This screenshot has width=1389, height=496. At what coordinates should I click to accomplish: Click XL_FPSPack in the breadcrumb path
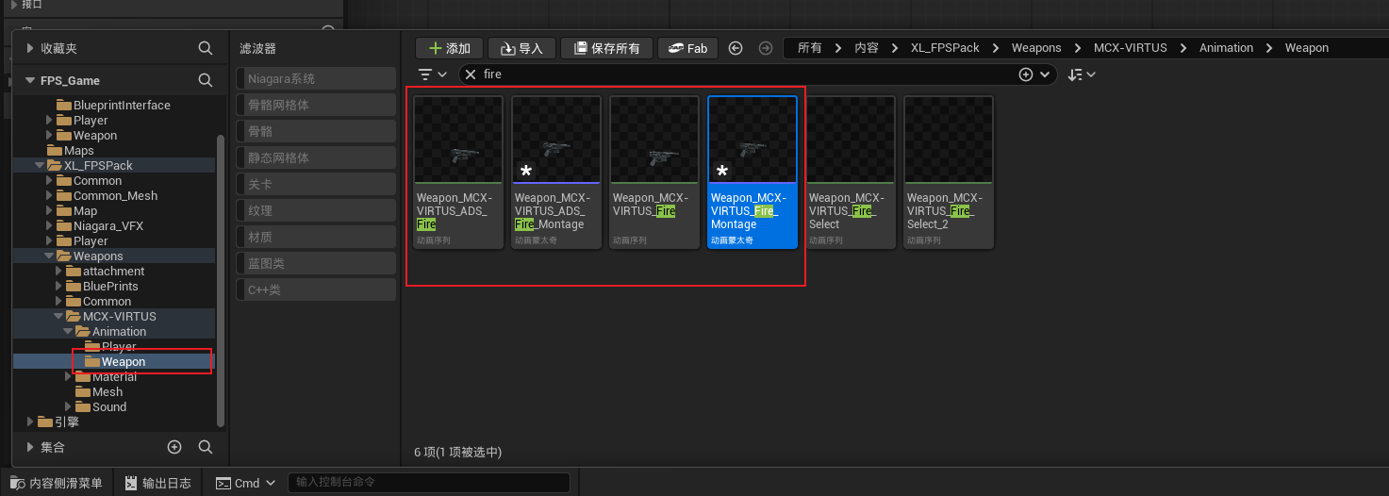click(x=945, y=48)
